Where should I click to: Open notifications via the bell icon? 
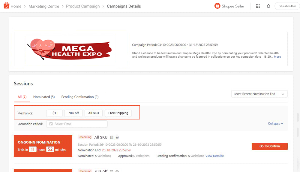pyautogui.click(x=268, y=6)
